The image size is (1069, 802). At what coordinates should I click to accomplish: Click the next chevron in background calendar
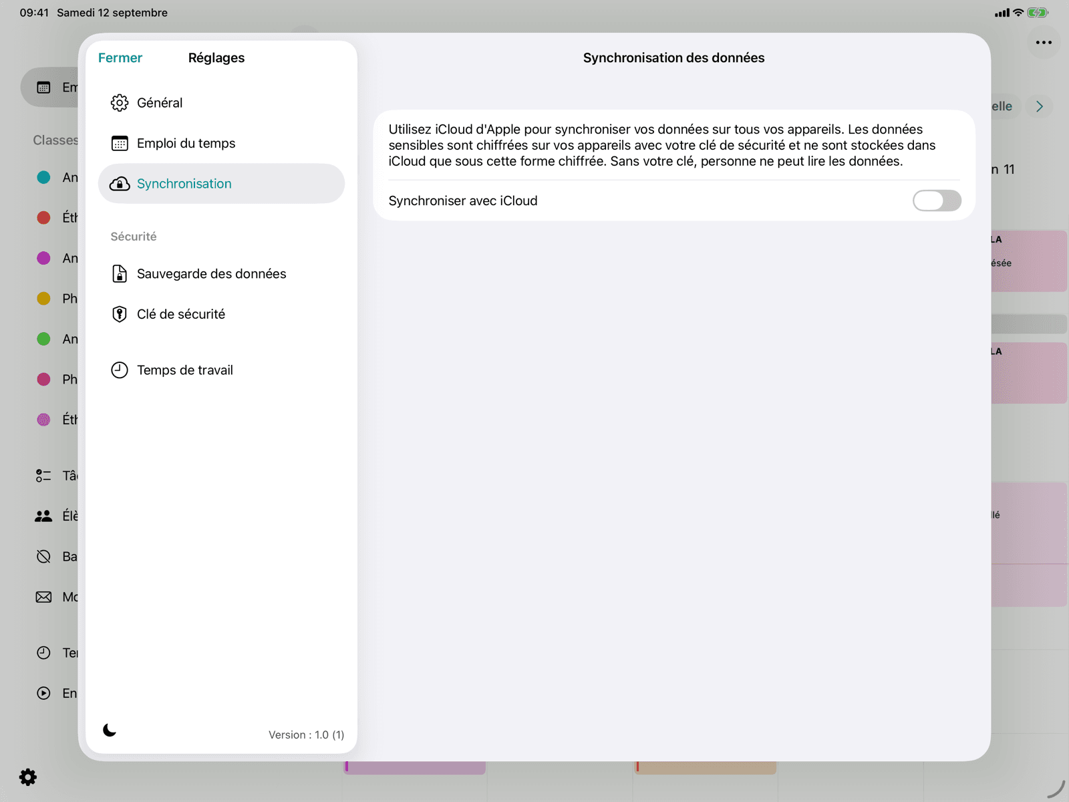coord(1040,106)
